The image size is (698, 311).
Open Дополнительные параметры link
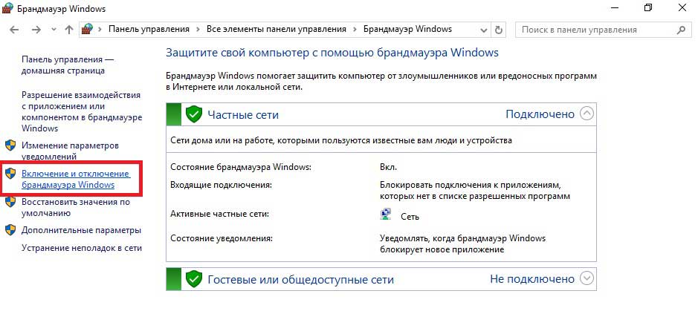click(x=82, y=230)
